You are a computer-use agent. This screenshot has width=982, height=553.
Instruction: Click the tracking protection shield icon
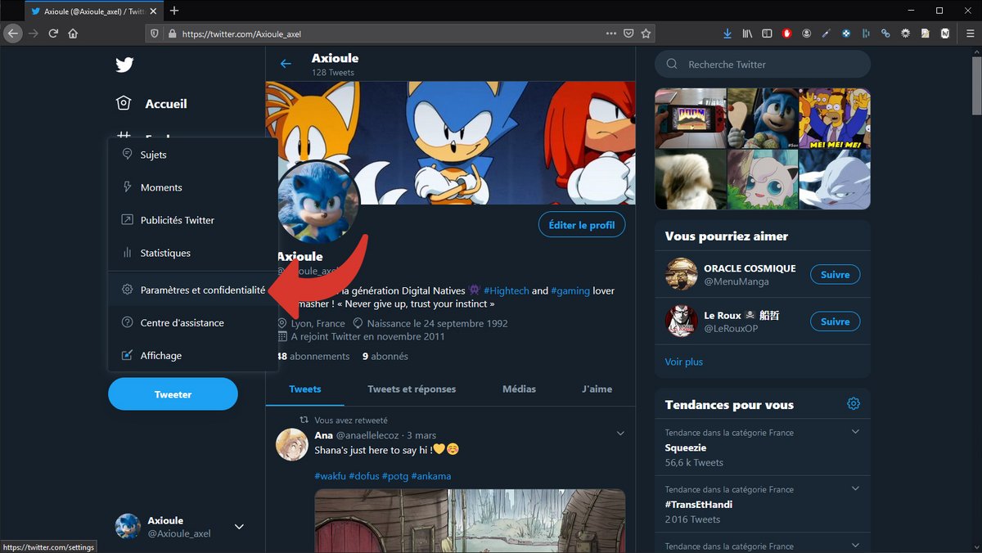pyautogui.click(x=155, y=34)
